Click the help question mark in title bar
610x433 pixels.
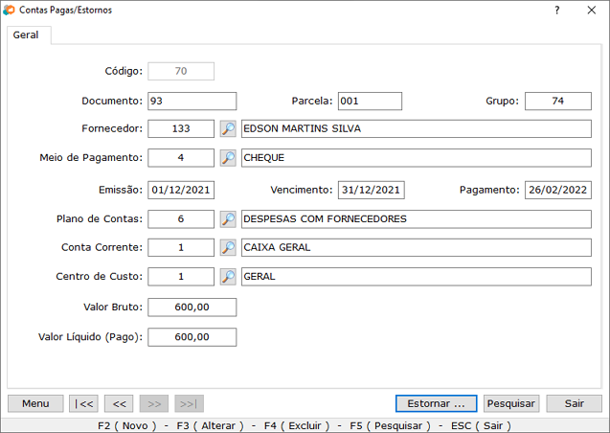[557, 10]
